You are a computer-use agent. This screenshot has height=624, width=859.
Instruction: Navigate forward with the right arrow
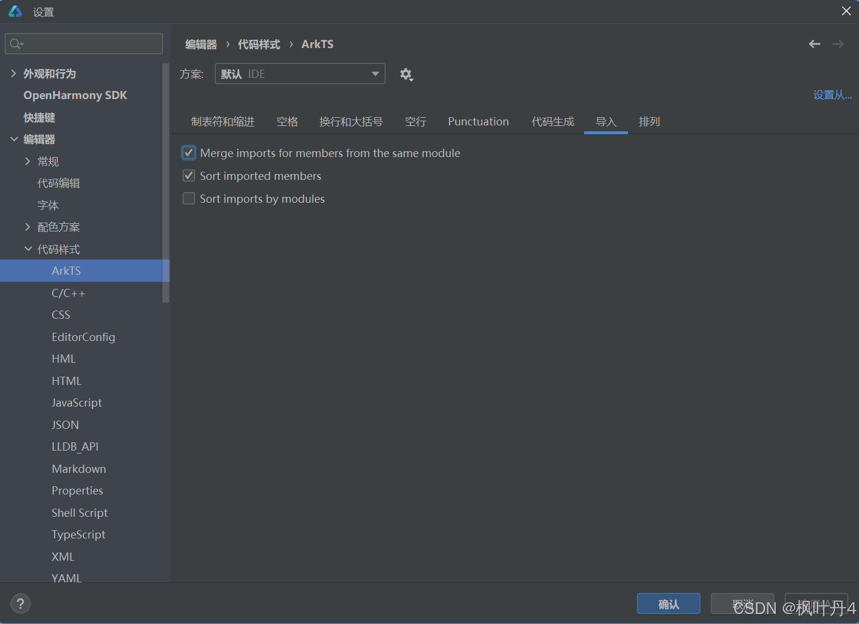tap(838, 44)
